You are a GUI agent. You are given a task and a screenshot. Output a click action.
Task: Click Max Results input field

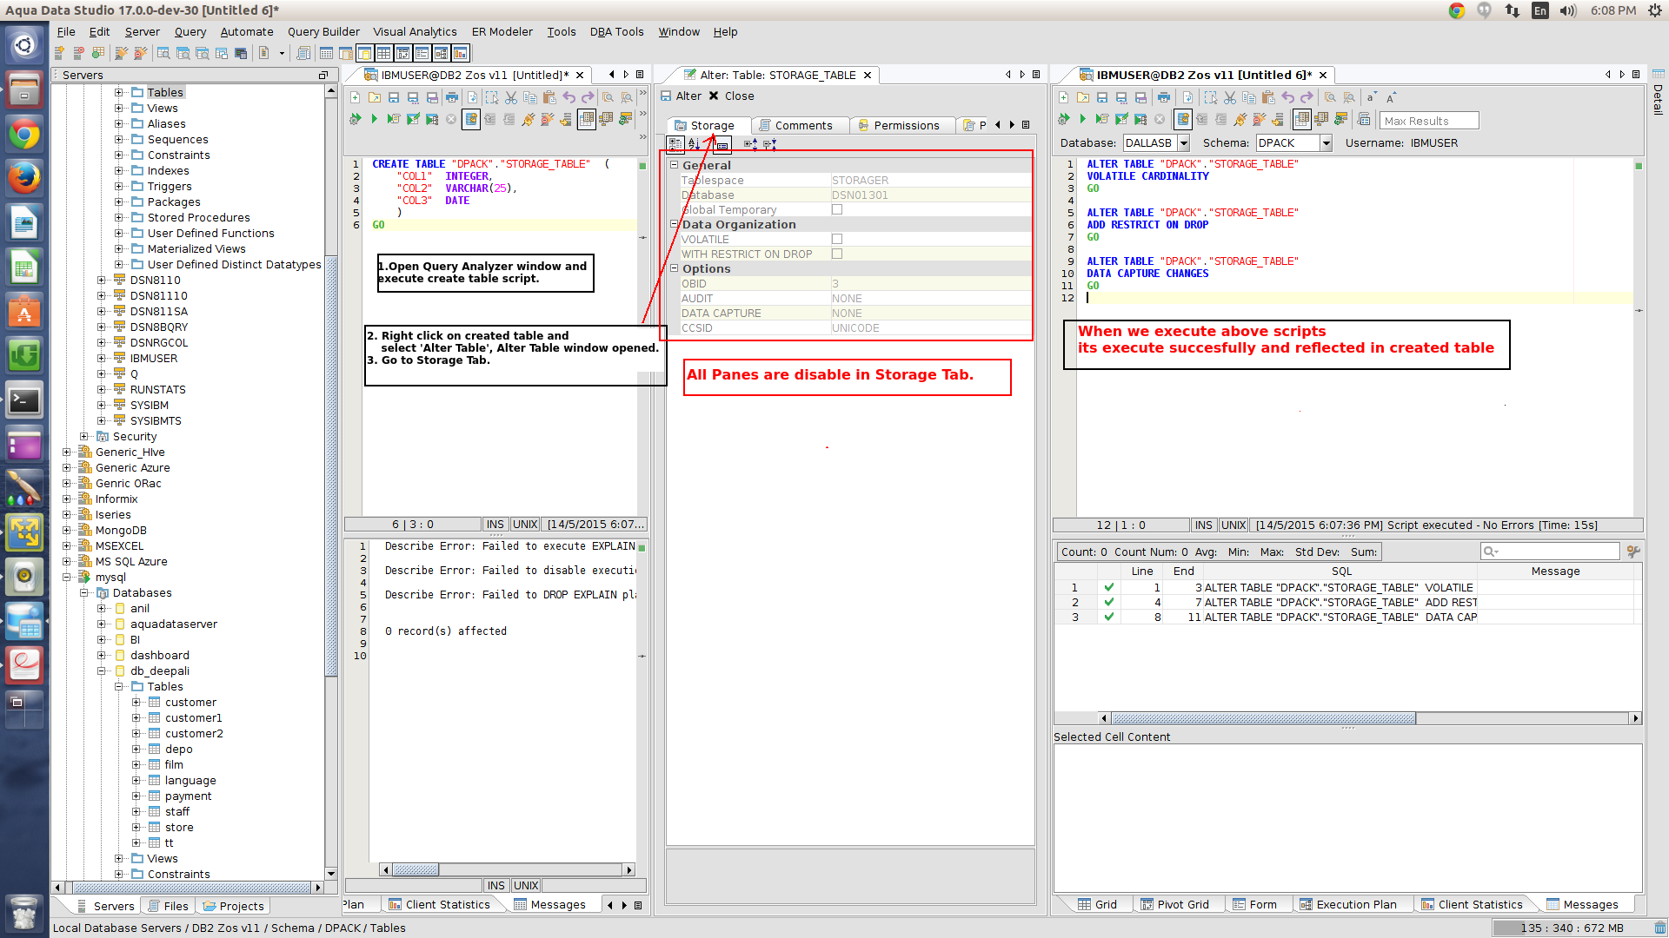[1428, 121]
